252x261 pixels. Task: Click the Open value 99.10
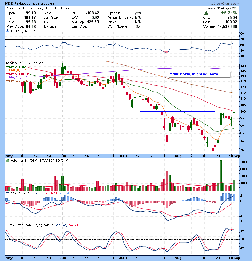31,13
